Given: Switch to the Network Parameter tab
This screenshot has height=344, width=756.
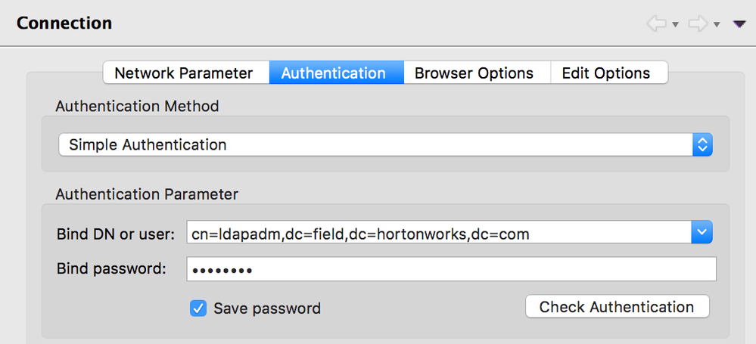Looking at the screenshot, I should [x=184, y=73].
